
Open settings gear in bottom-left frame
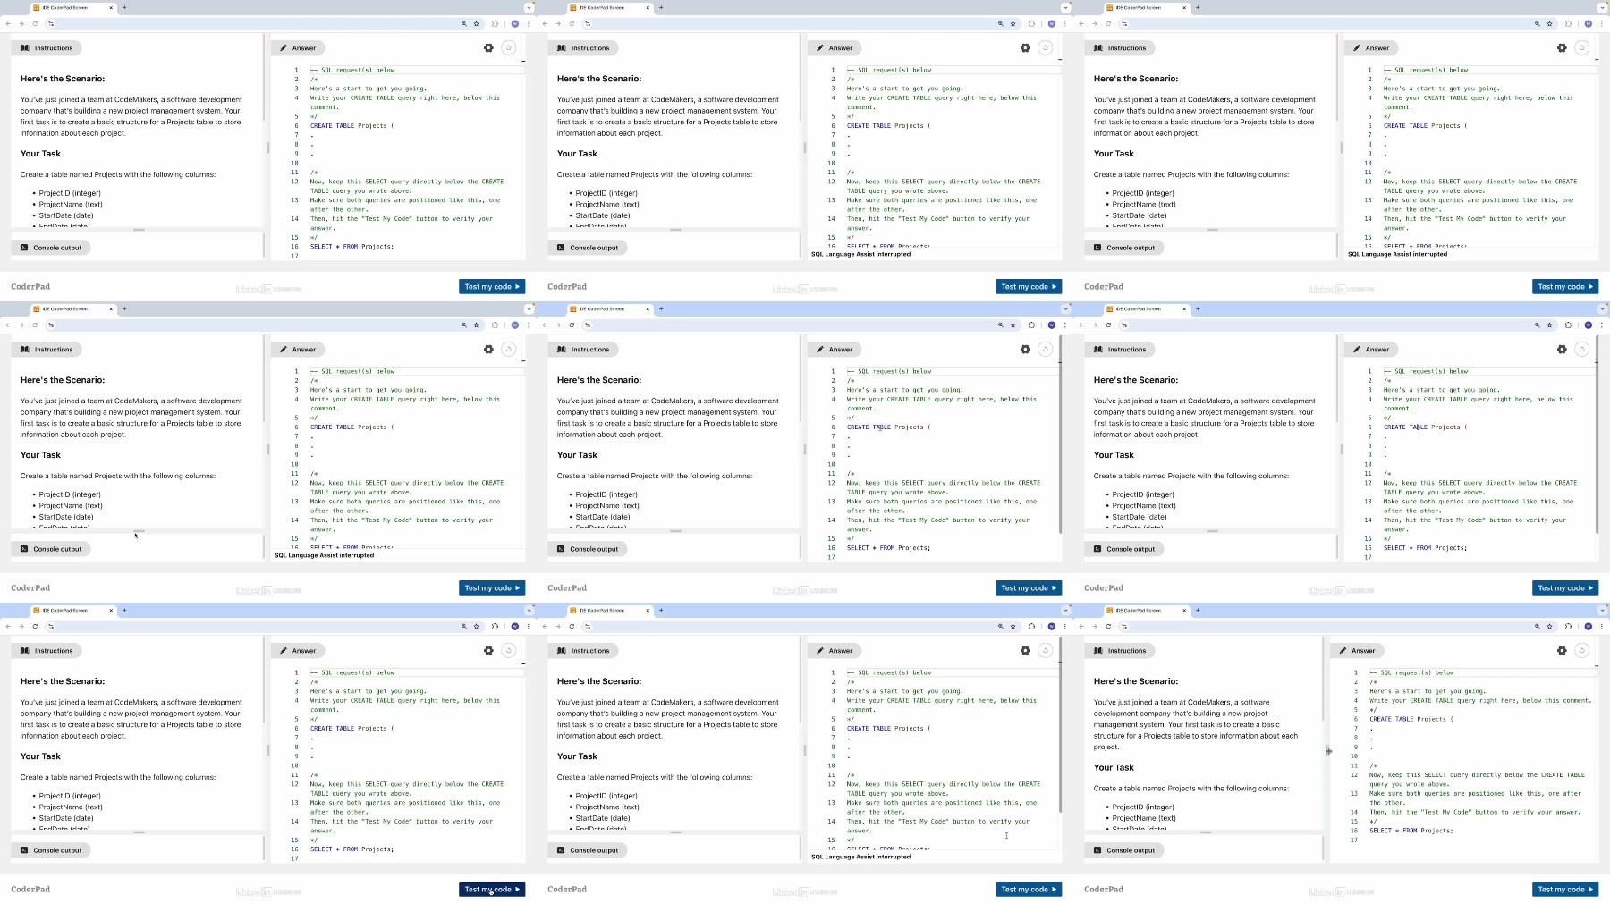488,651
